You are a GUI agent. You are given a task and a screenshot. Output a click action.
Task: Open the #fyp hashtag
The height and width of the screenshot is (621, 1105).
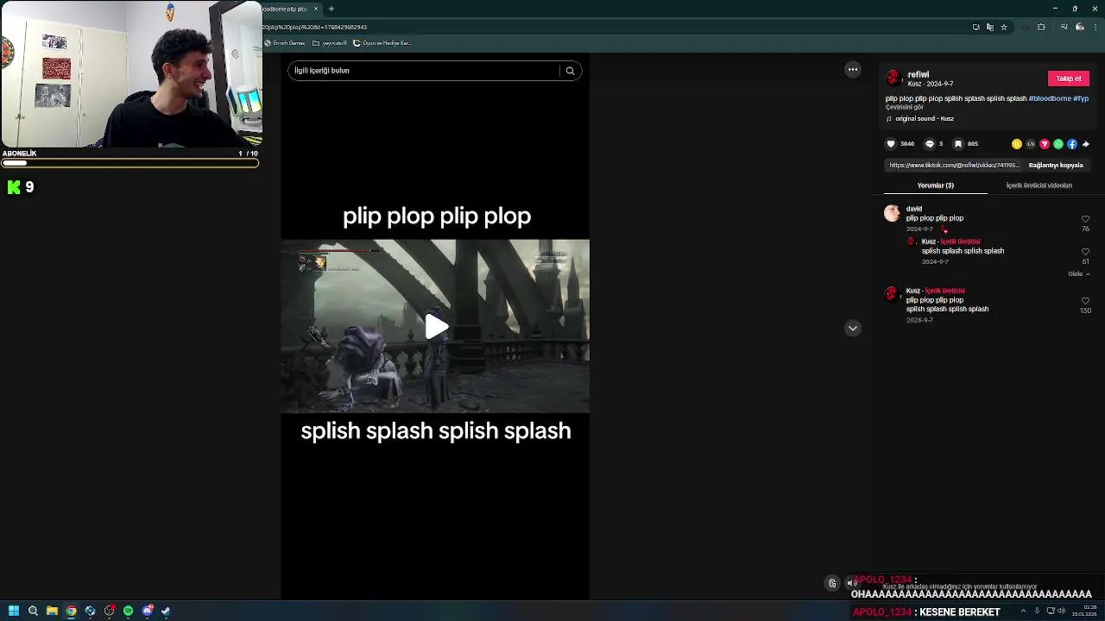[1081, 98]
